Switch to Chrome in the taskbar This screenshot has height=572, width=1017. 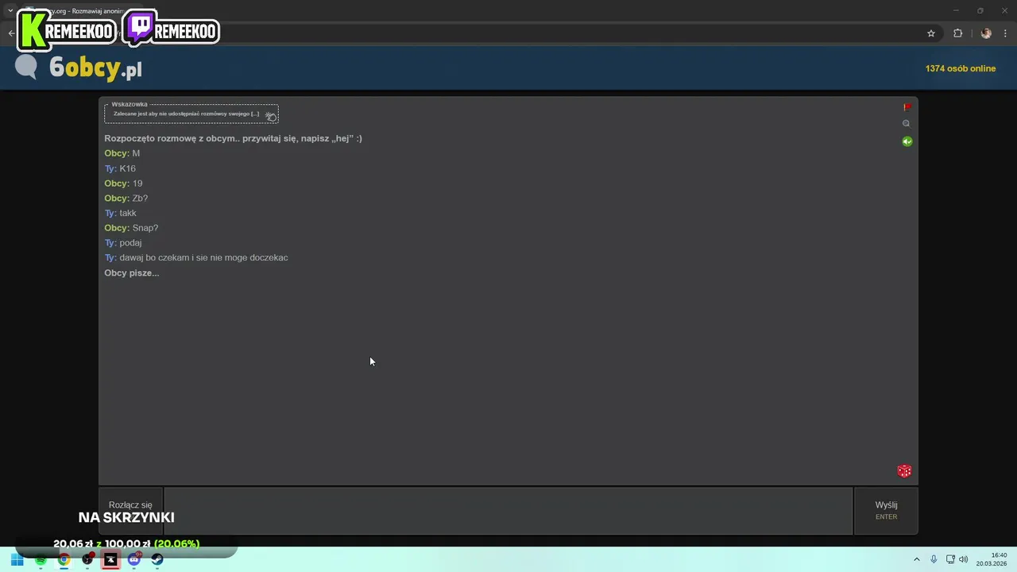click(x=64, y=559)
